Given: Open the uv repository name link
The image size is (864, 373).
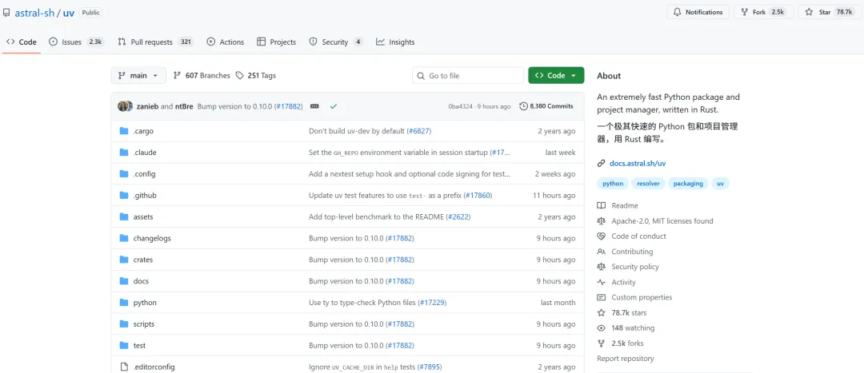Looking at the screenshot, I should [x=69, y=13].
